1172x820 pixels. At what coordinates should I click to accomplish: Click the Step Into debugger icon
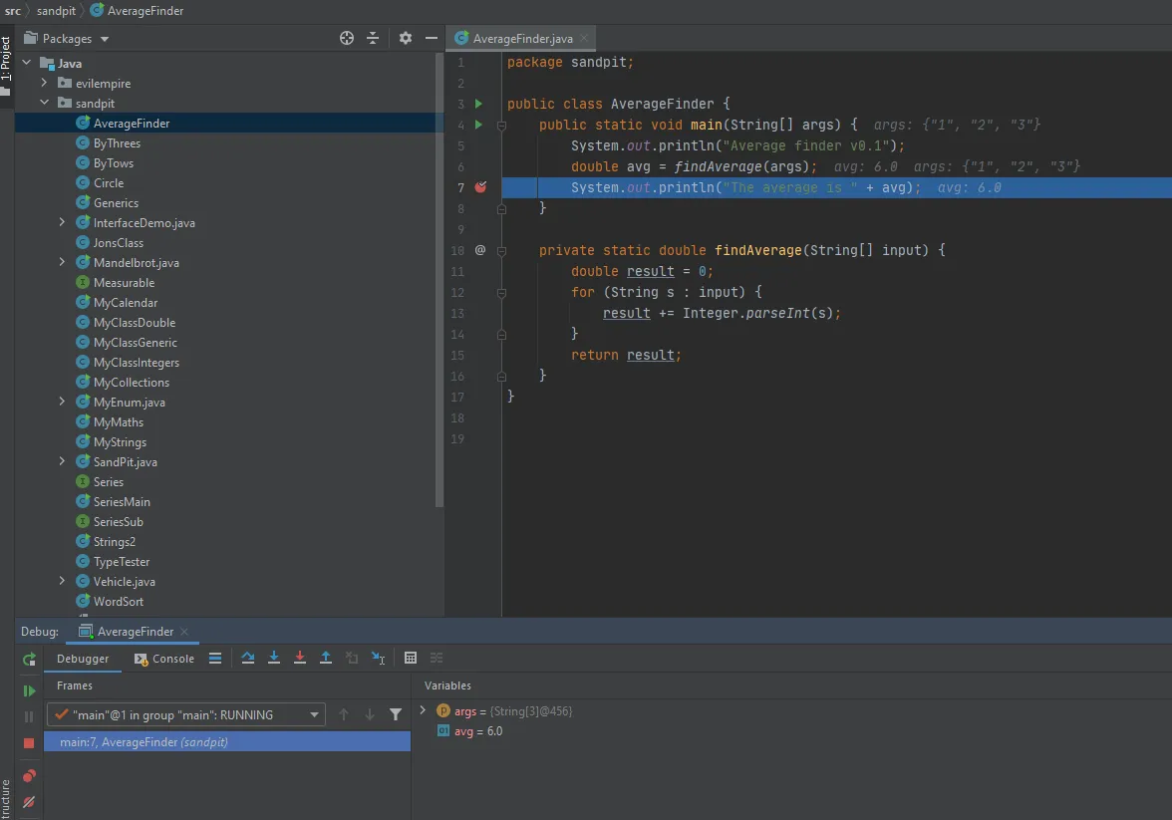[274, 658]
